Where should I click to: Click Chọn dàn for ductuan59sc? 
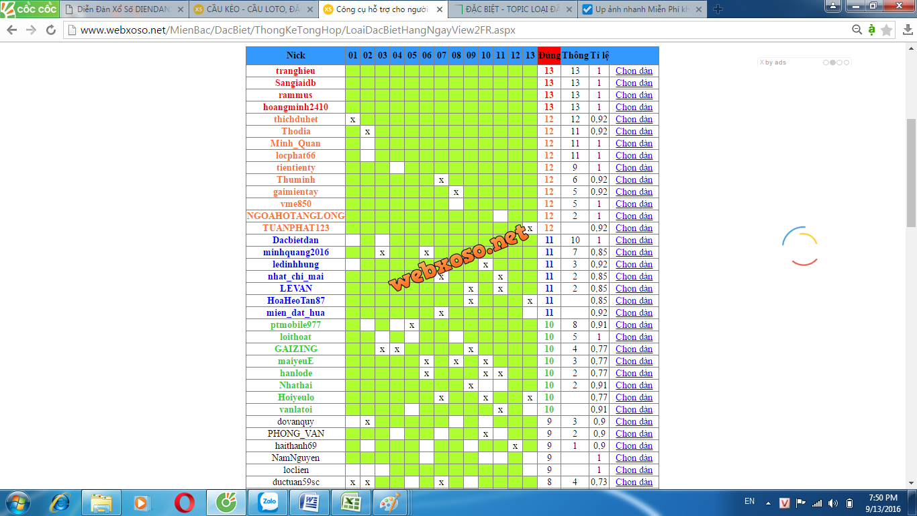click(634, 482)
